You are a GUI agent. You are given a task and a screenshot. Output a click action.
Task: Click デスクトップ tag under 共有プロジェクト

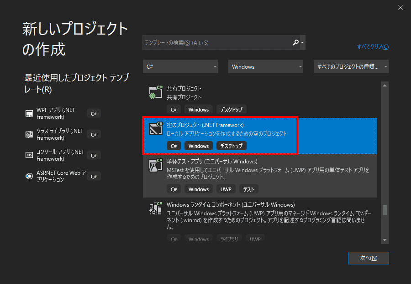231,110
